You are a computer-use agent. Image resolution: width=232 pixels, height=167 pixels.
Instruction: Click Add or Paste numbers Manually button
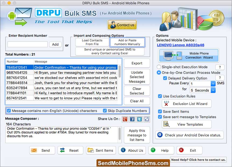pos(127,42)
